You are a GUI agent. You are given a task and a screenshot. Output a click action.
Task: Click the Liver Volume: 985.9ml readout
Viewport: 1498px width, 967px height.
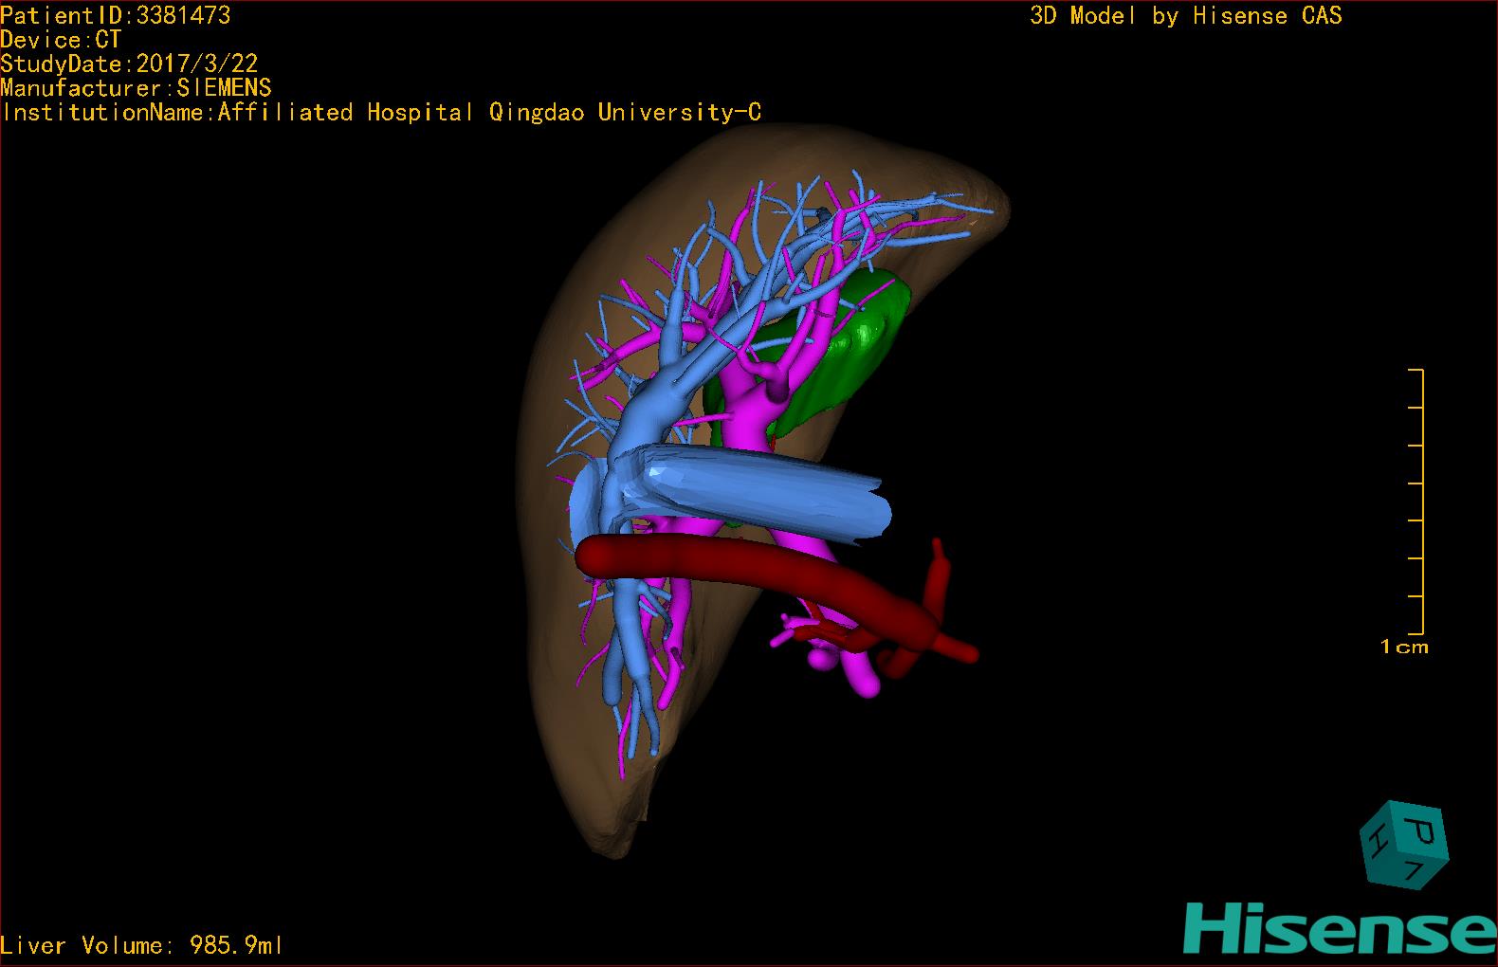click(x=141, y=945)
